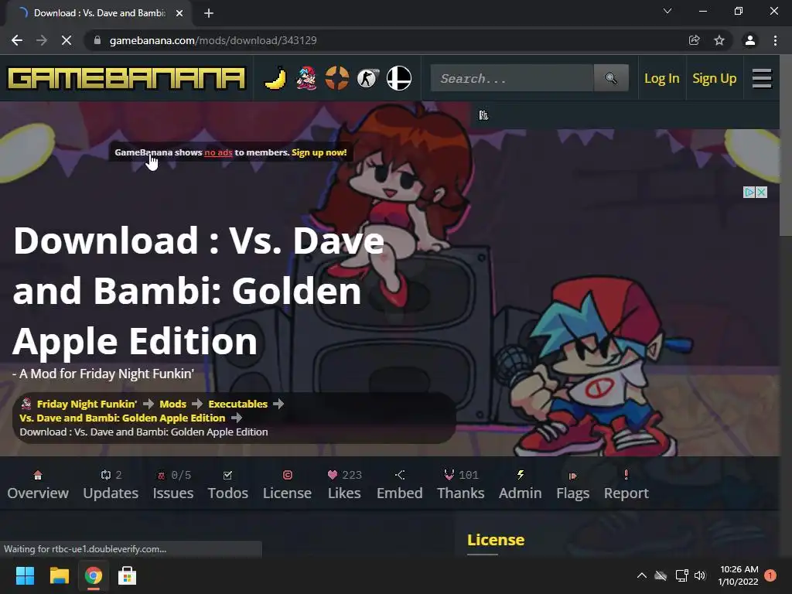
Task: Click 'Sign up now!' link
Action: pyautogui.click(x=319, y=152)
